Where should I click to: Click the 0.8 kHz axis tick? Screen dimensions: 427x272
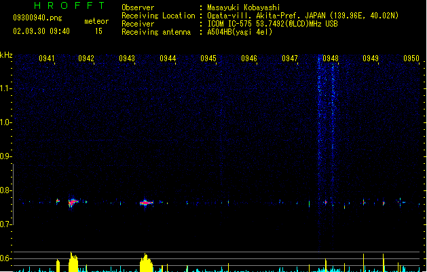pyautogui.click(x=5, y=190)
